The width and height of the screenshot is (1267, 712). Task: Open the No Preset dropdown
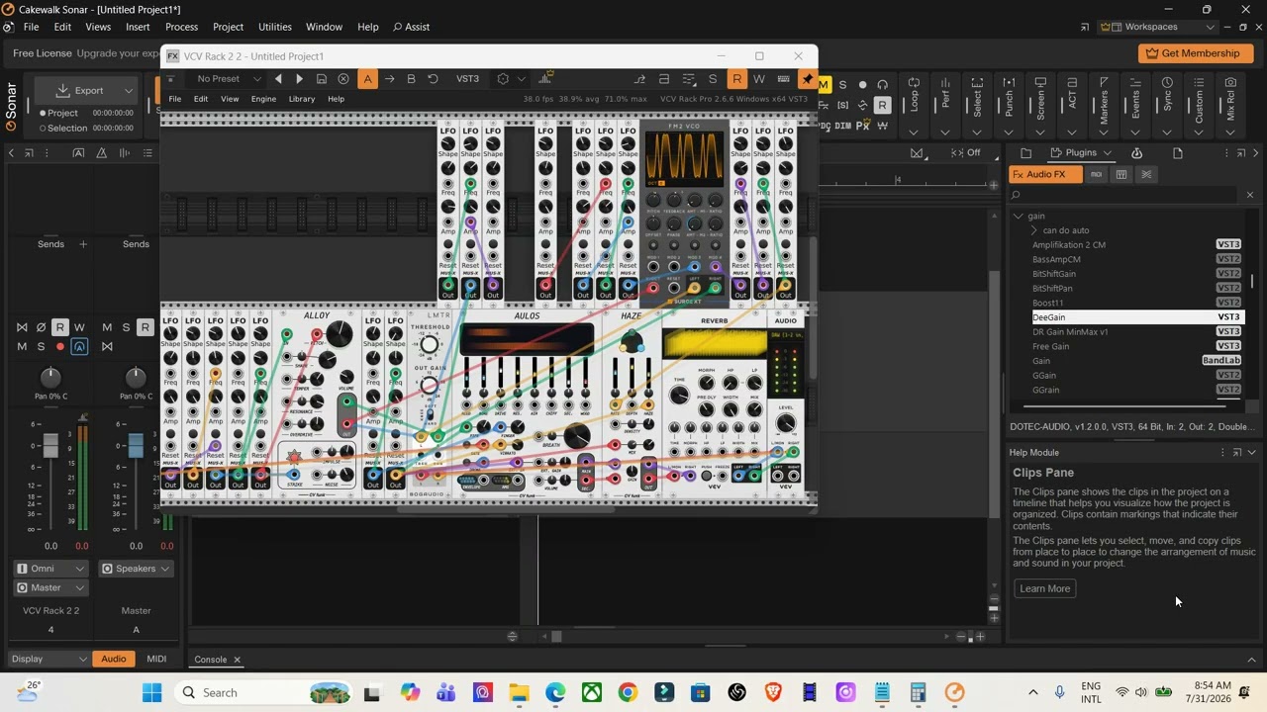tap(228, 79)
